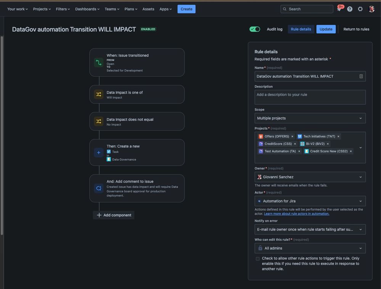This screenshot has height=289, width=381.
Task: Click the "No Impact" condition value
Action: point(114,124)
